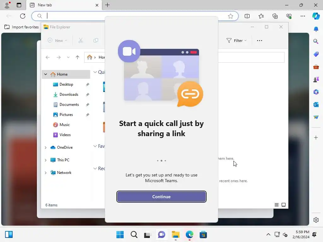
Task: Open the Copilot sidebar button
Action: click(x=316, y=16)
